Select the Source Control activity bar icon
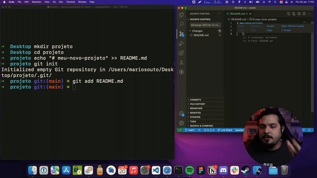Viewport: 317px width, 178px height. [x=182, y=34]
